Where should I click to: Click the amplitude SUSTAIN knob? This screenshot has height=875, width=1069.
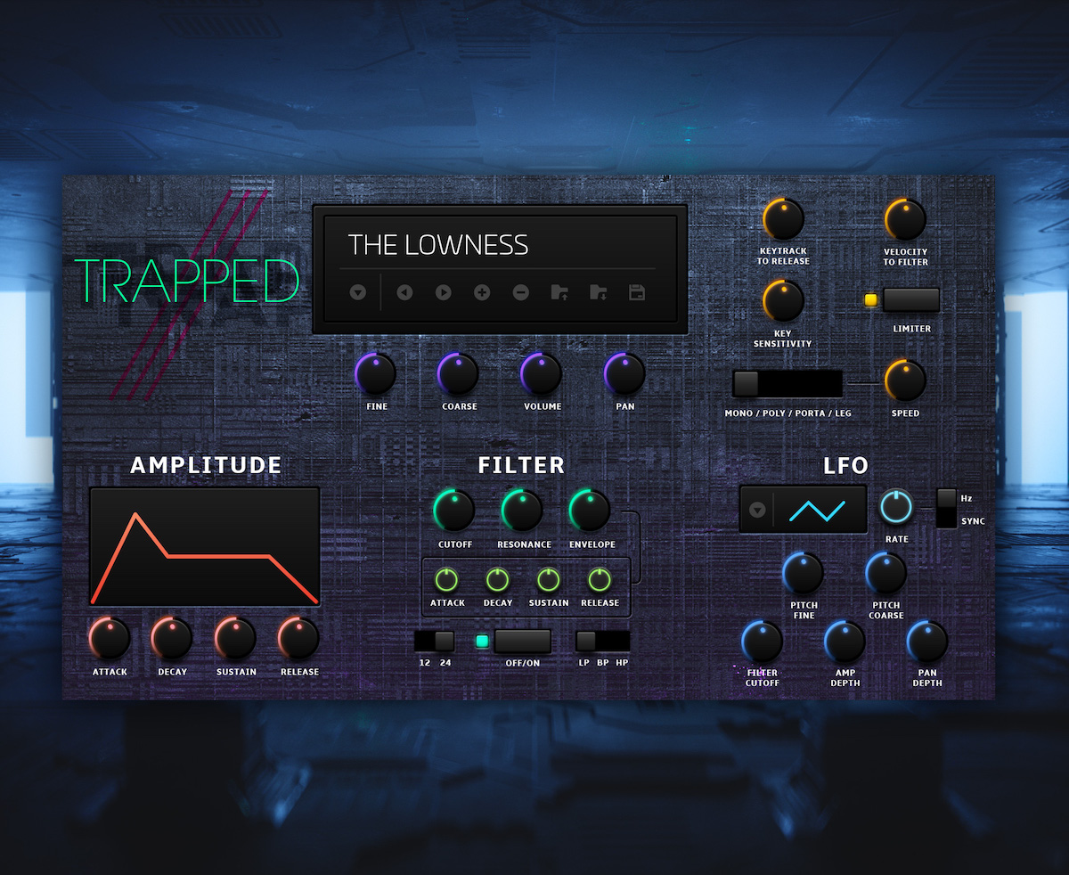tap(236, 638)
